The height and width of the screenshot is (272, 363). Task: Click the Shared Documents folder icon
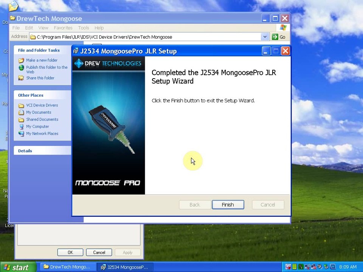tap(21, 120)
